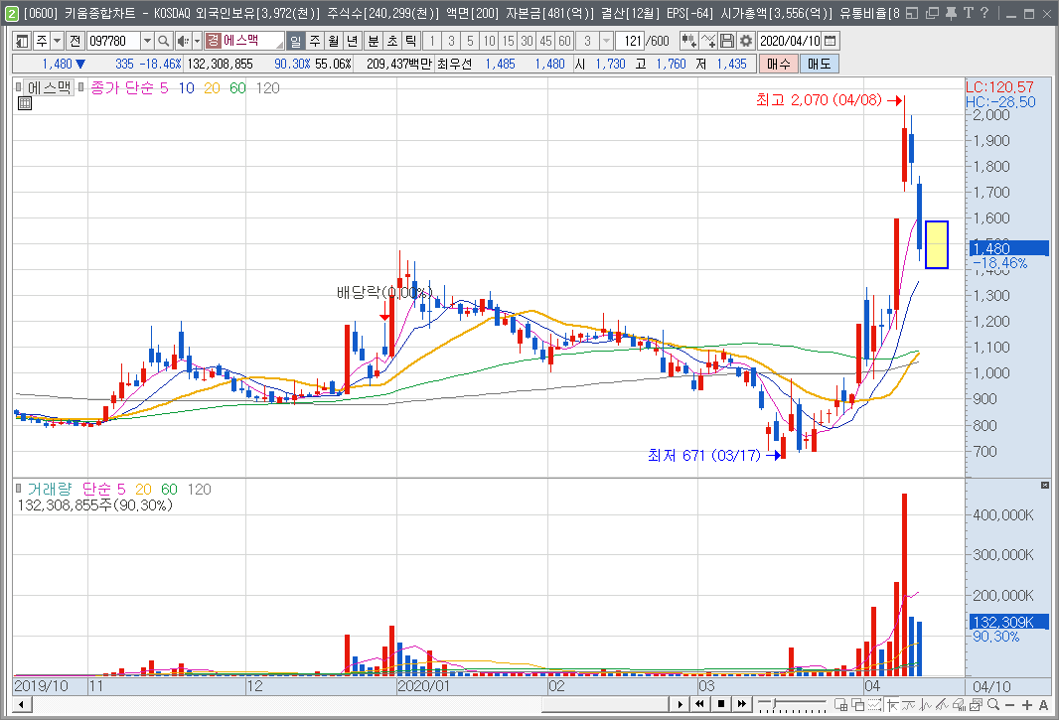Click the rewind button in chart controls
Image resolution: width=1059 pixels, height=720 pixels.
(x=700, y=704)
